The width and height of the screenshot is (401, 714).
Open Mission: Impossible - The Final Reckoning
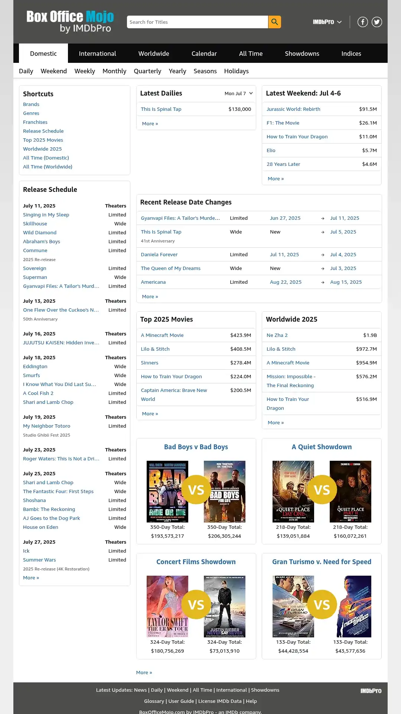[291, 381]
